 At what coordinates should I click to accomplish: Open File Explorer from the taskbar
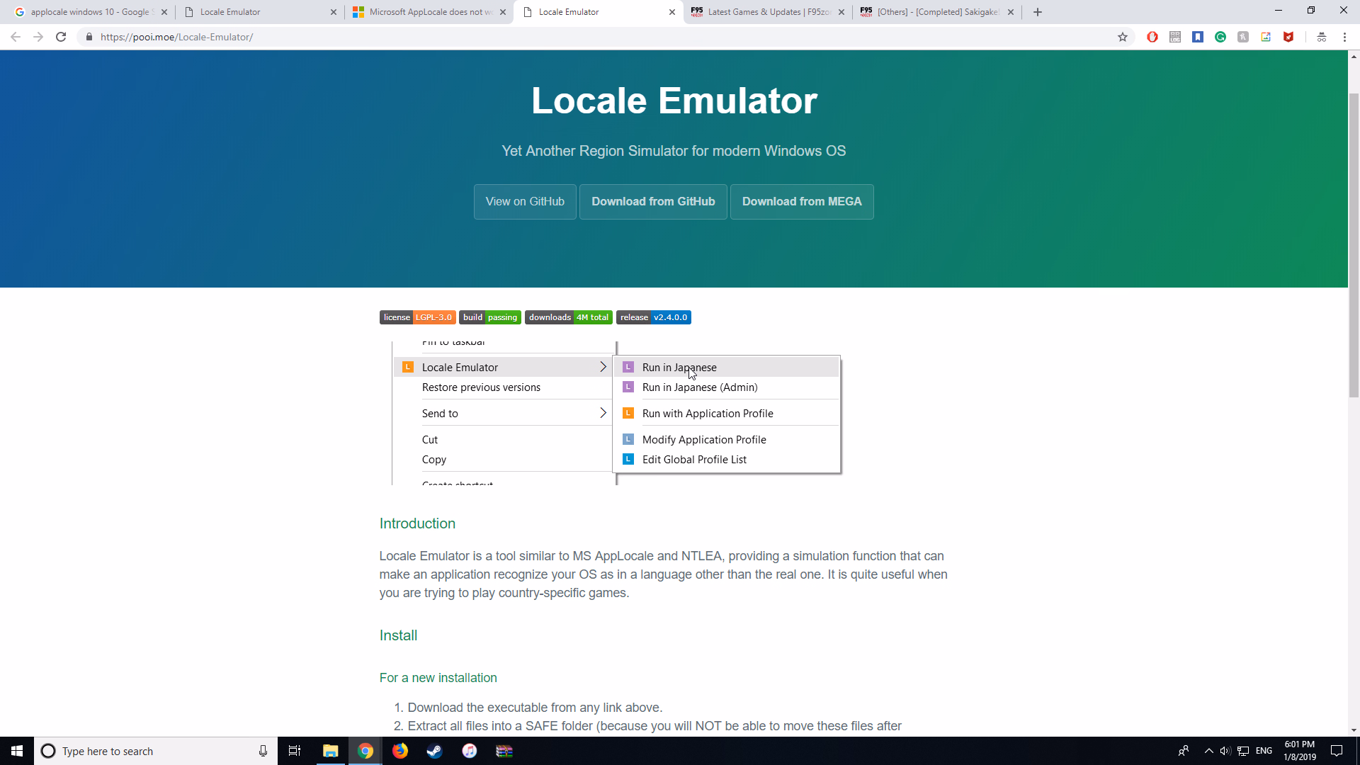pos(331,751)
